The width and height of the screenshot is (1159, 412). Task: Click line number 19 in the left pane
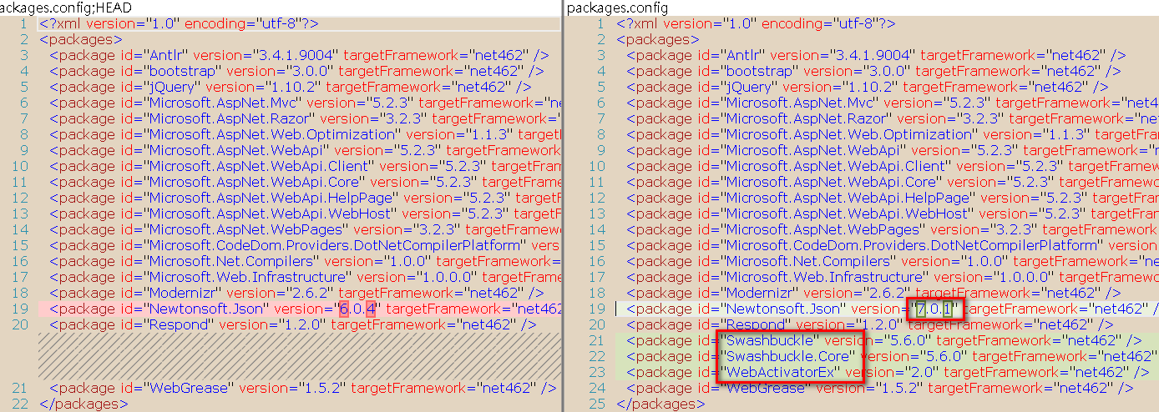(x=21, y=309)
